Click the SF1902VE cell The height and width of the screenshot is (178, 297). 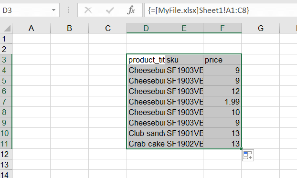pyautogui.click(x=184, y=144)
